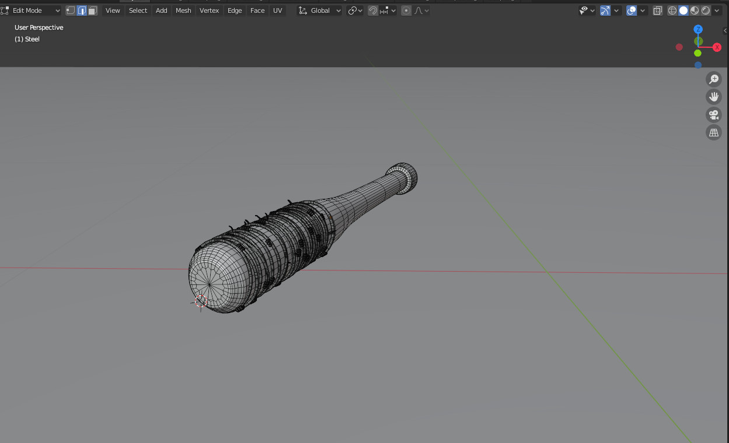Click the Move view hand icon
729x443 pixels.
coord(714,96)
